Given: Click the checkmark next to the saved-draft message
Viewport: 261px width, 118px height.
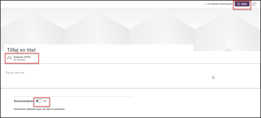Looking at the screenshot, I should (x=205, y=4).
